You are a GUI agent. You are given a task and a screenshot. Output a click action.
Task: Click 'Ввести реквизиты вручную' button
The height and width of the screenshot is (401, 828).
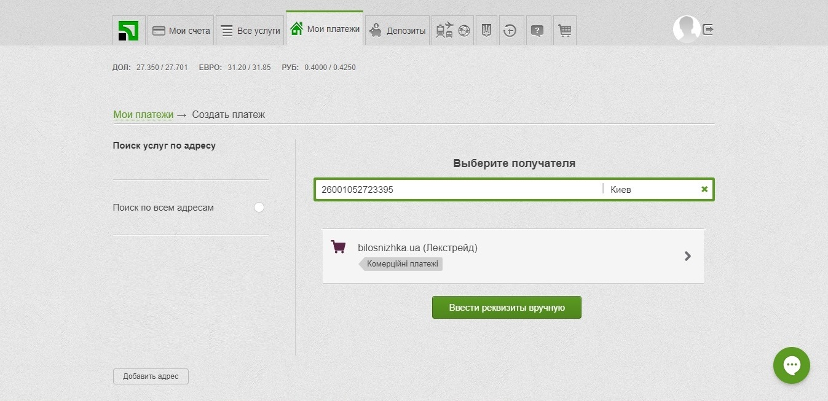point(507,308)
